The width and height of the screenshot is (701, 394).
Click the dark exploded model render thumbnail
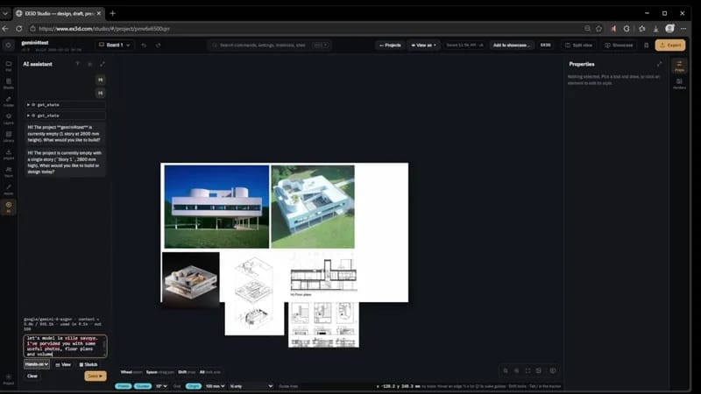[x=191, y=279]
